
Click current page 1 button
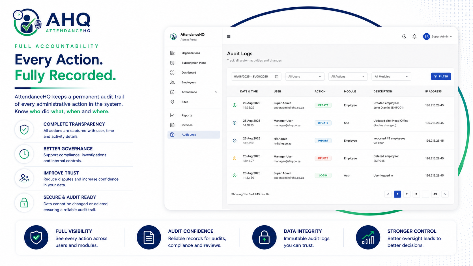click(x=397, y=194)
